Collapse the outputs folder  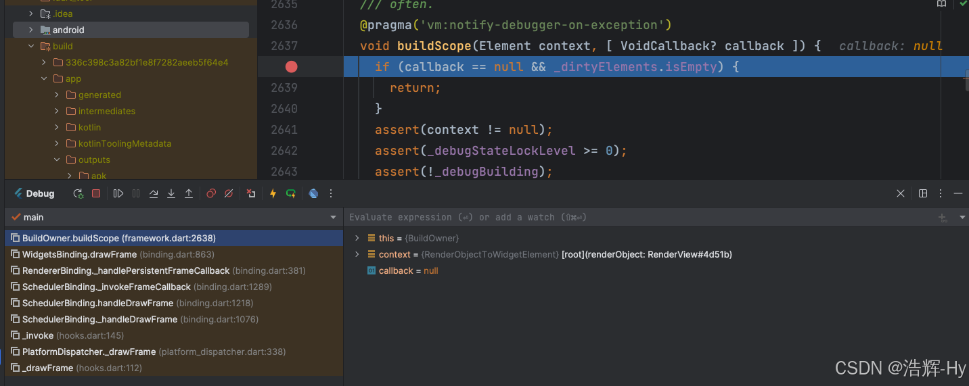point(57,160)
